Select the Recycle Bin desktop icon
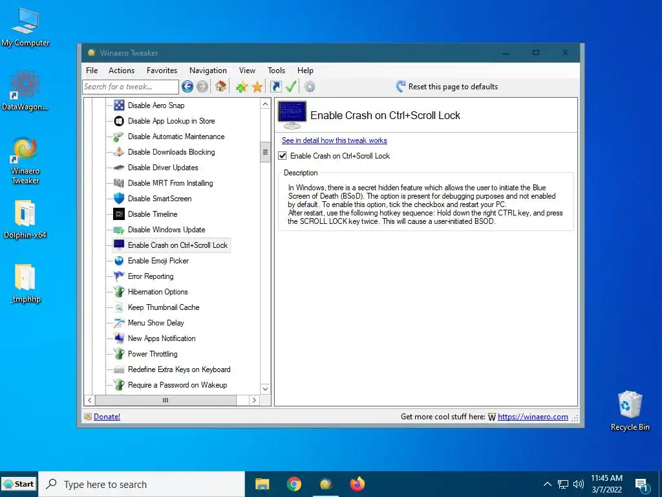This screenshot has width=662, height=497. tap(630, 411)
